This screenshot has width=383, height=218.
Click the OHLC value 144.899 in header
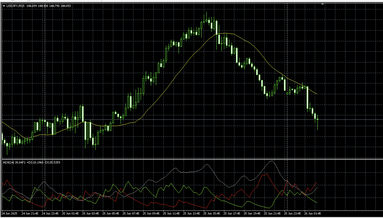tap(32, 6)
